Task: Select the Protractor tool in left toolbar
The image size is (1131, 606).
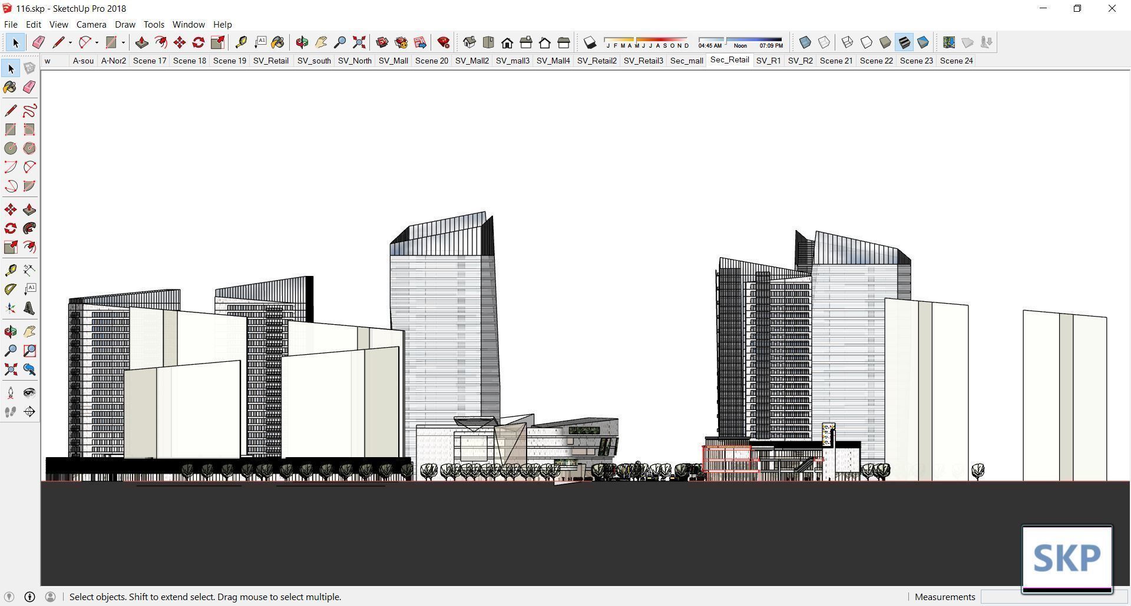Action: point(11,289)
